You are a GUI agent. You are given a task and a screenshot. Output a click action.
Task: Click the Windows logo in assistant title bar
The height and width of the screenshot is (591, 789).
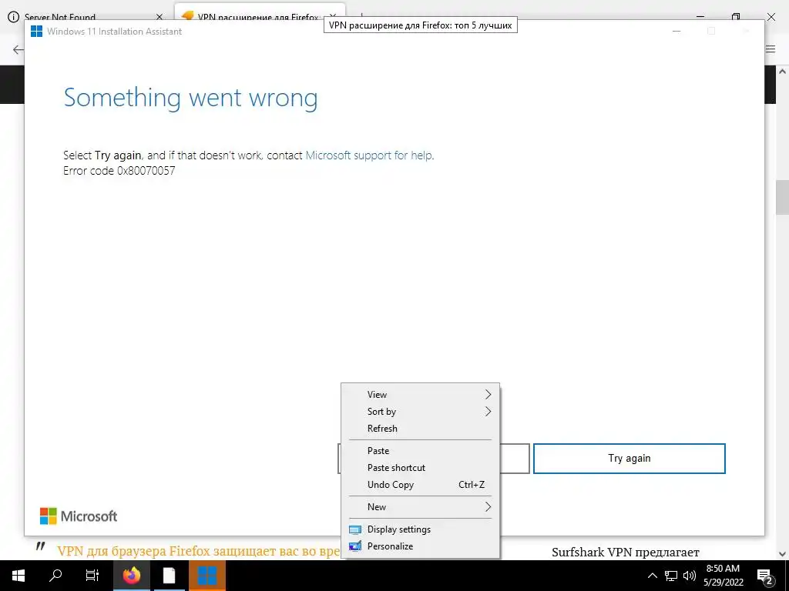37,31
